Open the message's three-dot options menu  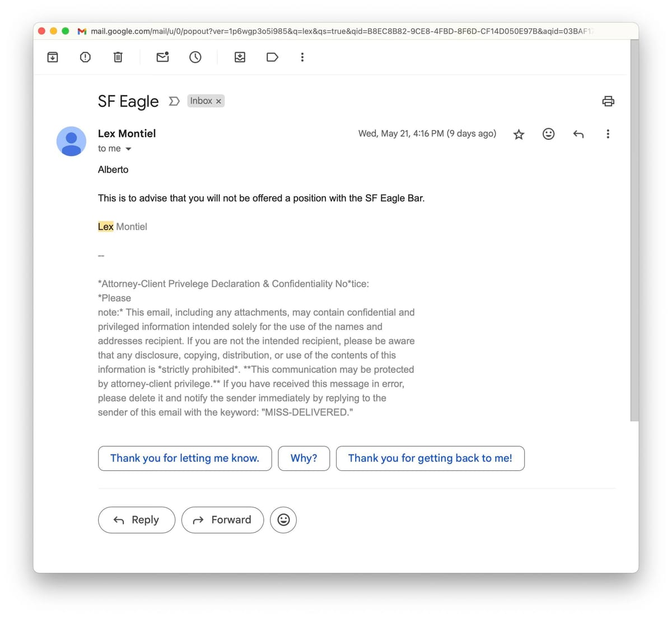pos(608,134)
